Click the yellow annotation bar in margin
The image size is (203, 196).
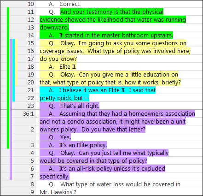point(16,62)
